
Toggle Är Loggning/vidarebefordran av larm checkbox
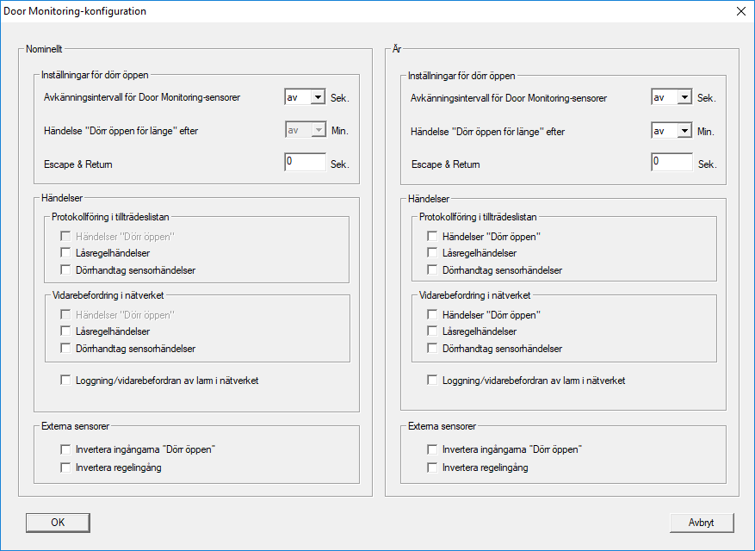[x=432, y=380]
